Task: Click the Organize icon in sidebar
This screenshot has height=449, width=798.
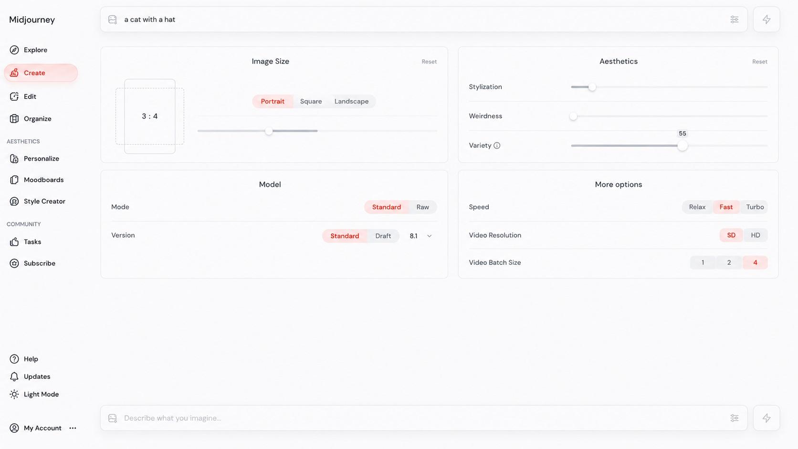Action: click(x=14, y=118)
